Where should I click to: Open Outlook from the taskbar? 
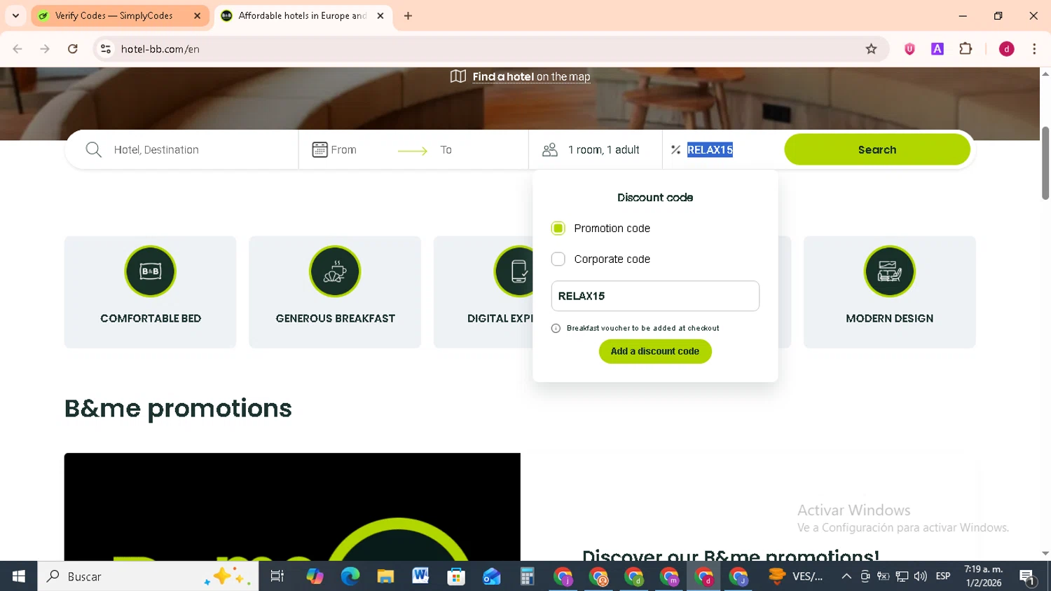click(x=491, y=576)
